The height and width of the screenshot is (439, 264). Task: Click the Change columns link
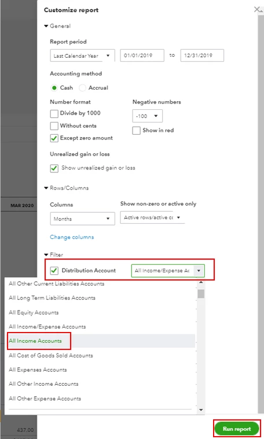[x=72, y=237]
